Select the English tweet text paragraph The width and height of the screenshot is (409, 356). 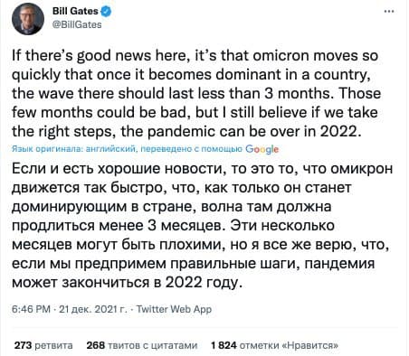(196, 94)
